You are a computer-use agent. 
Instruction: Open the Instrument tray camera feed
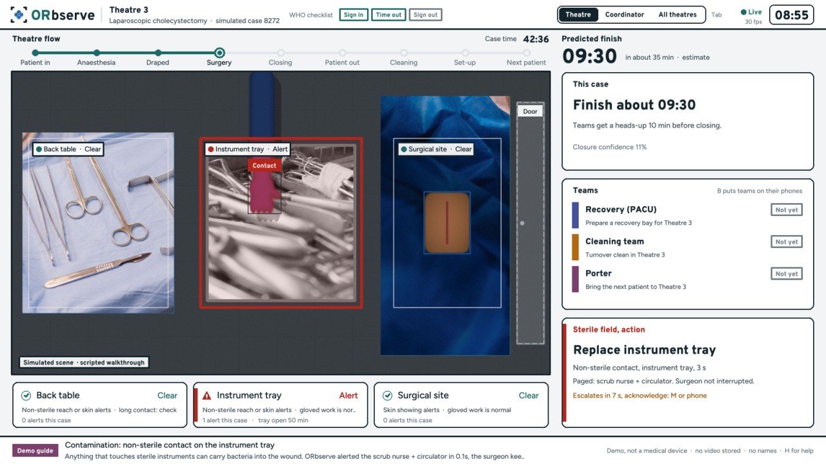click(281, 223)
